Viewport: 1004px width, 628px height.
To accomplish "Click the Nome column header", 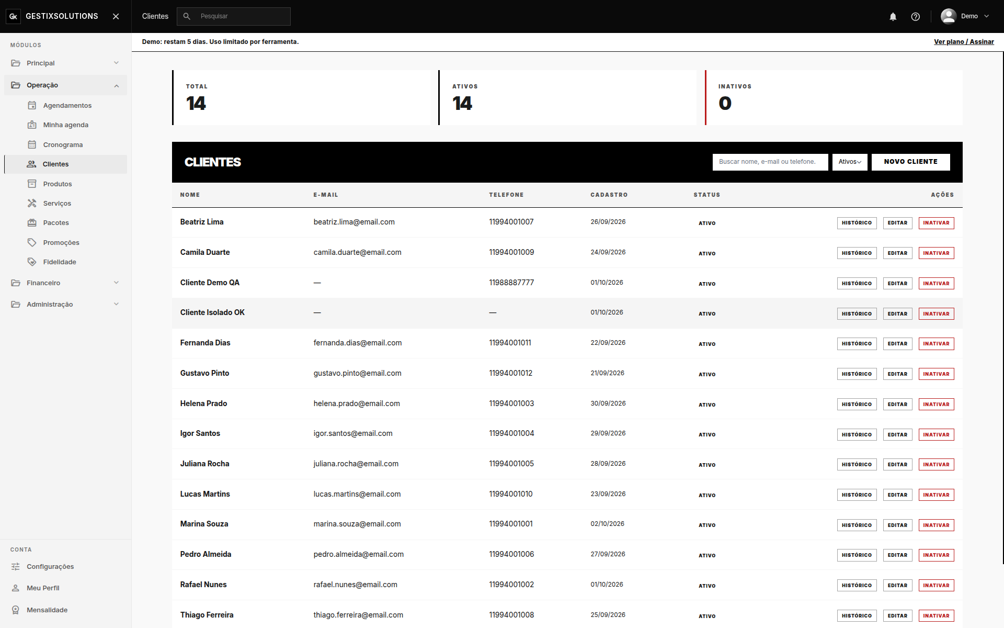I will 190,195.
